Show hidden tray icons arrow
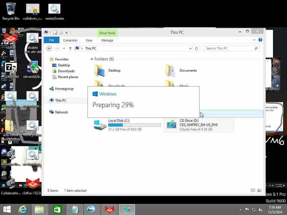Viewport: 287px width, 215px height. tap(240, 210)
